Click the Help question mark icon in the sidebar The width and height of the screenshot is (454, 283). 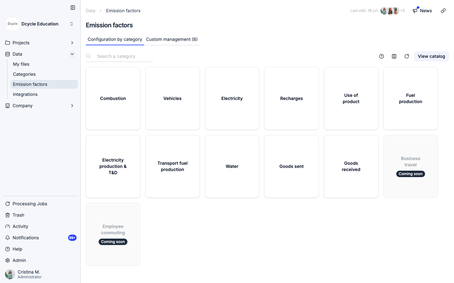pos(8,249)
